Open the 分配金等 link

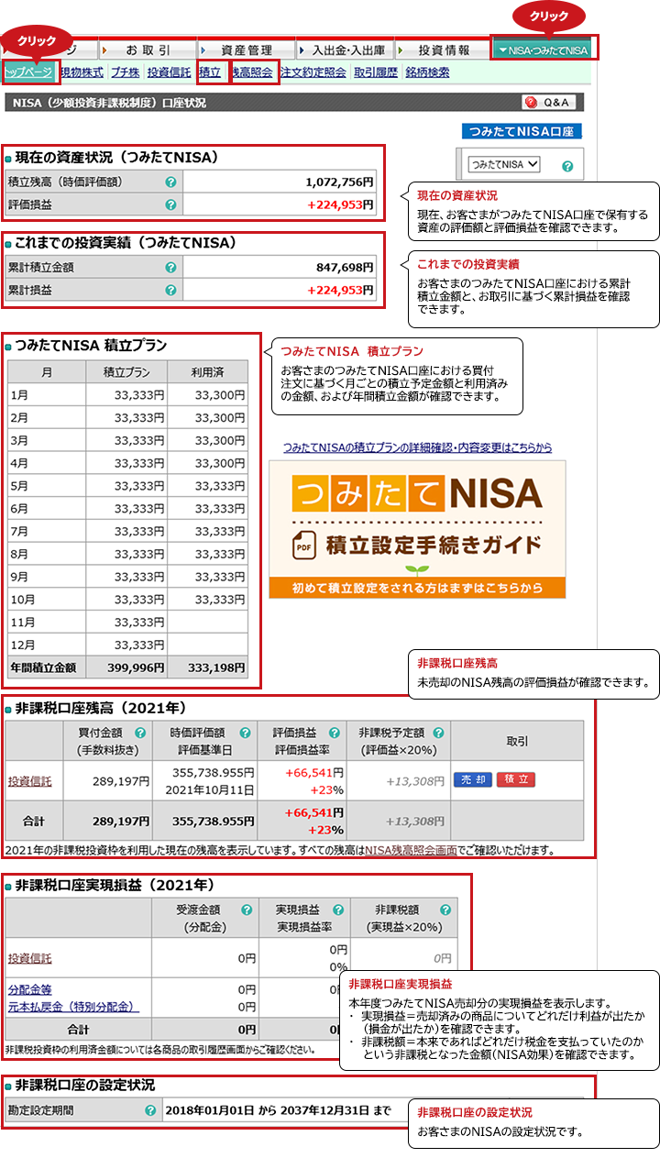pos(30,990)
